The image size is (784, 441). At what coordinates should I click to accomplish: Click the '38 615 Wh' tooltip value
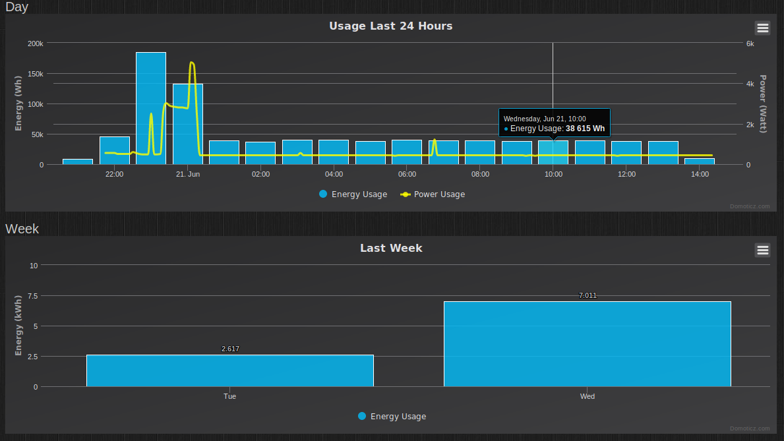click(585, 129)
